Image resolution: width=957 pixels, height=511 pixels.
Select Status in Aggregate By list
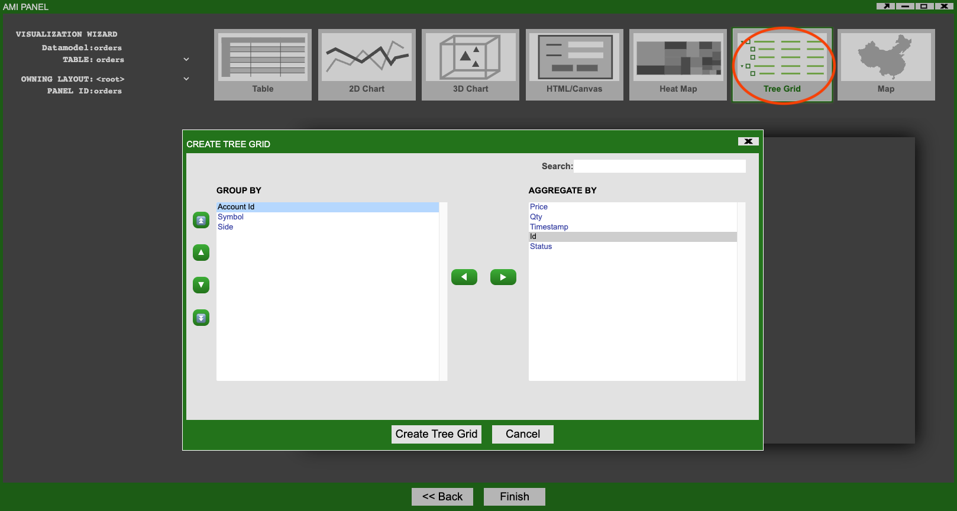(633, 247)
